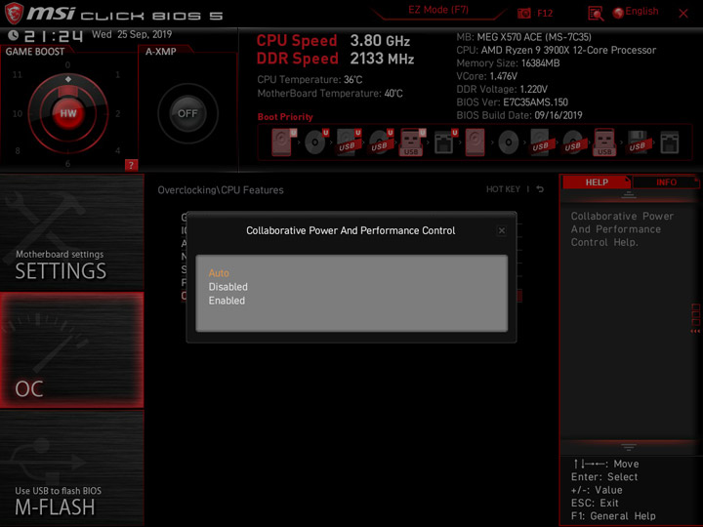Viewport: 703px width, 527px height.
Task: Choose the Enabled option in the dialog
Action: point(227,301)
